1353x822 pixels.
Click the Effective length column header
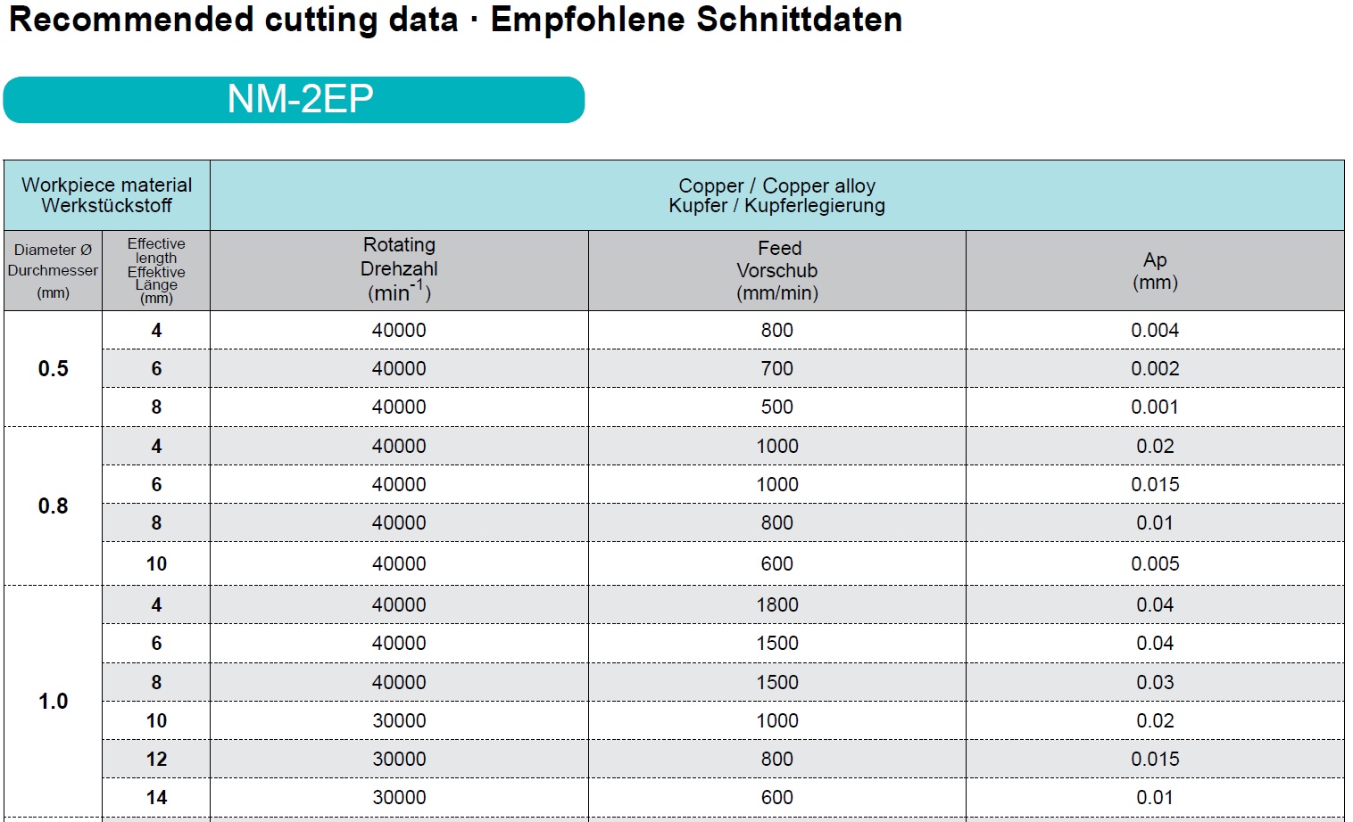pos(156,270)
